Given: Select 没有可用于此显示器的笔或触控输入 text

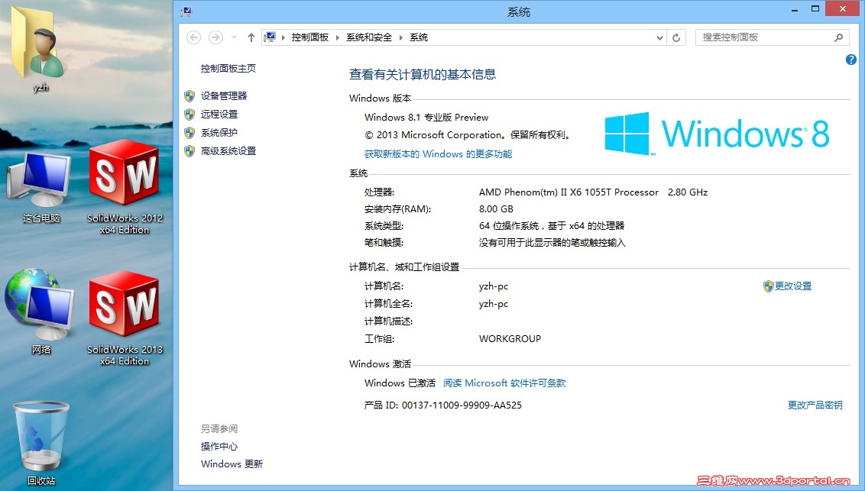Looking at the screenshot, I should pos(552,243).
